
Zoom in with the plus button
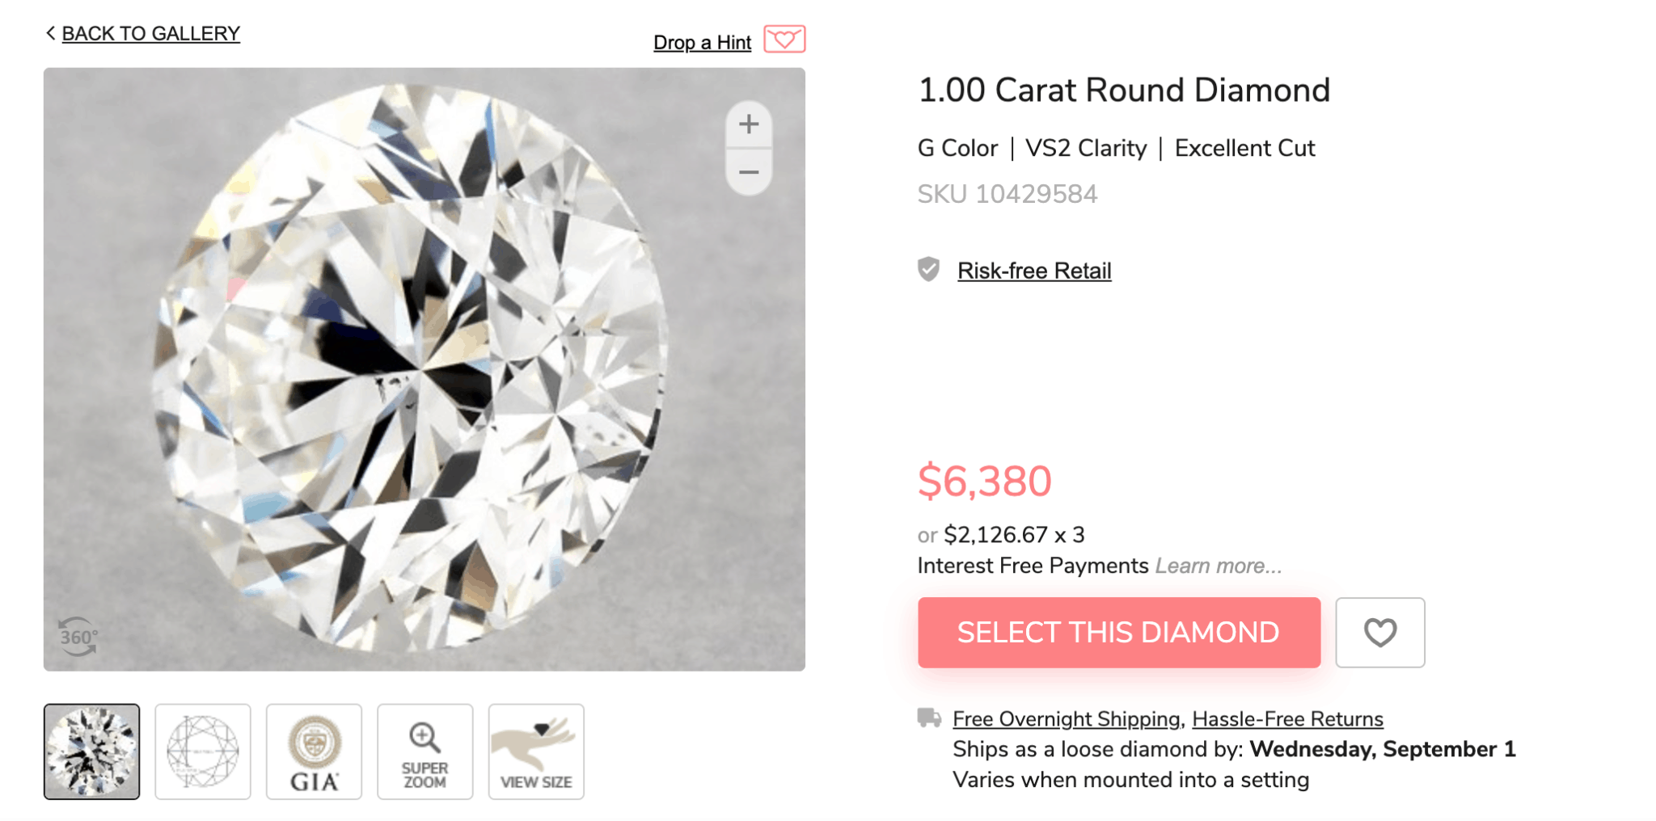point(749,124)
